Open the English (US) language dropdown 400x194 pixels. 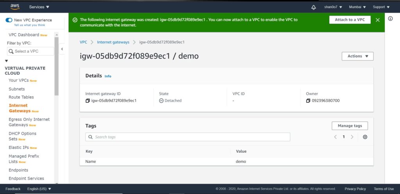click(39, 189)
